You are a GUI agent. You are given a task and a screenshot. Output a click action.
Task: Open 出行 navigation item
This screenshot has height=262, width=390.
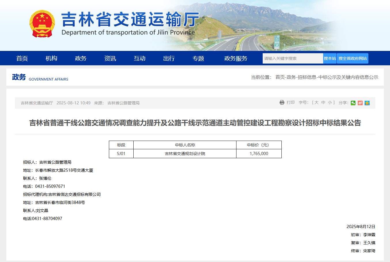coord(169,58)
